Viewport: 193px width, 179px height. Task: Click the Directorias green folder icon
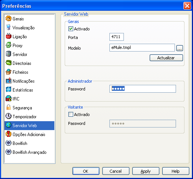point(9,63)
